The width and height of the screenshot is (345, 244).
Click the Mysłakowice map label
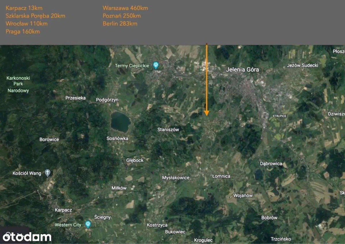(x=176, y=178)
